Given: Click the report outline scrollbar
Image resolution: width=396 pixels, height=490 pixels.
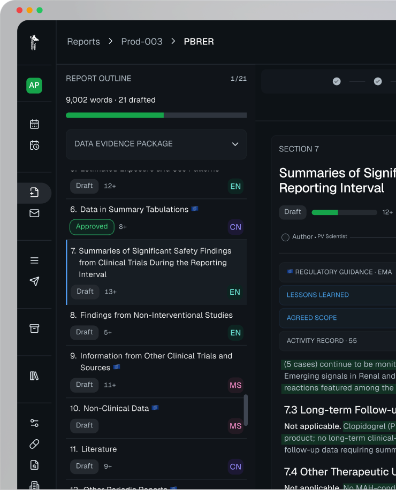Looking at the screenshot, I should 246,410.
